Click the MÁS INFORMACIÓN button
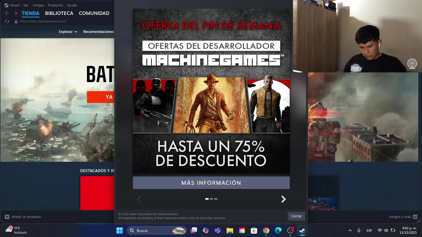This screenshot has width=422, height=237. (x=211, y=183)
